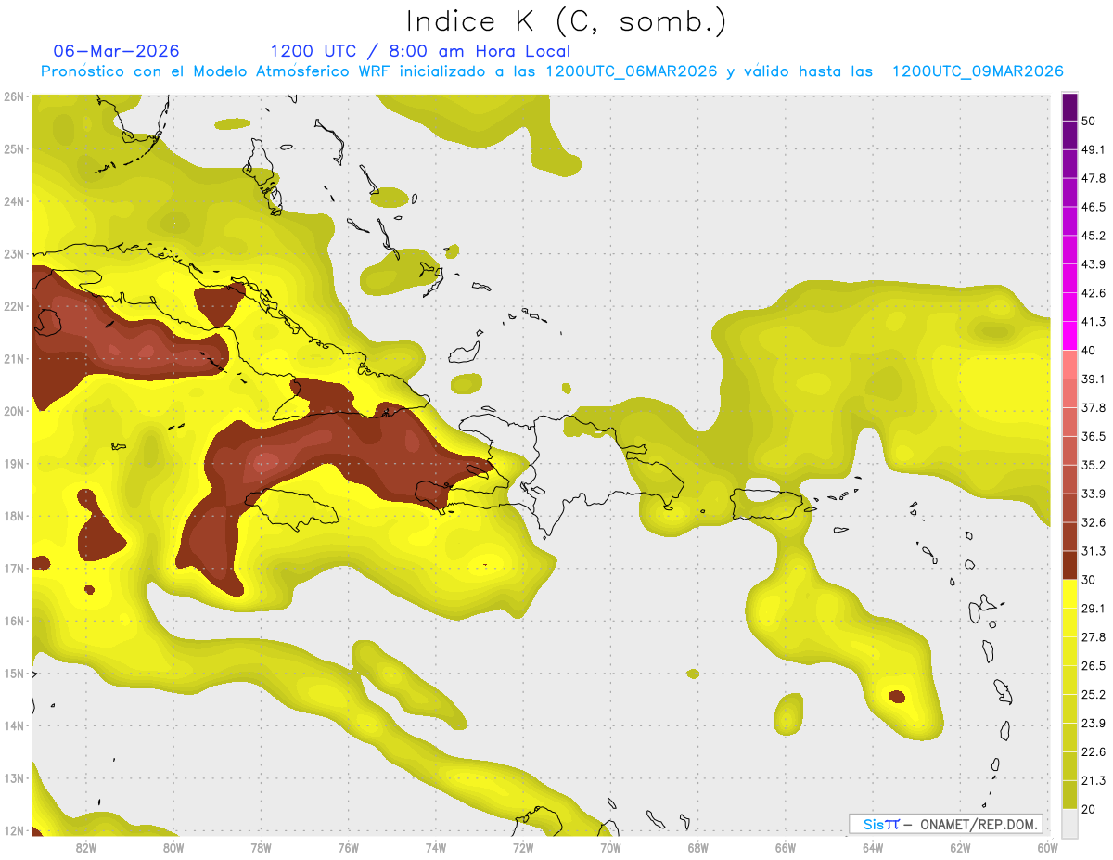Click the "26N" latitude label
Viewport: 1113px width, 860px height.
13,96
